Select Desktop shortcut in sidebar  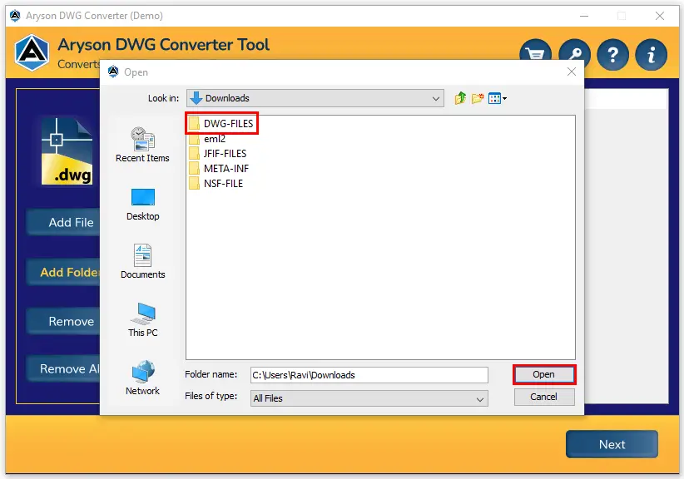[x=142, y=205]
